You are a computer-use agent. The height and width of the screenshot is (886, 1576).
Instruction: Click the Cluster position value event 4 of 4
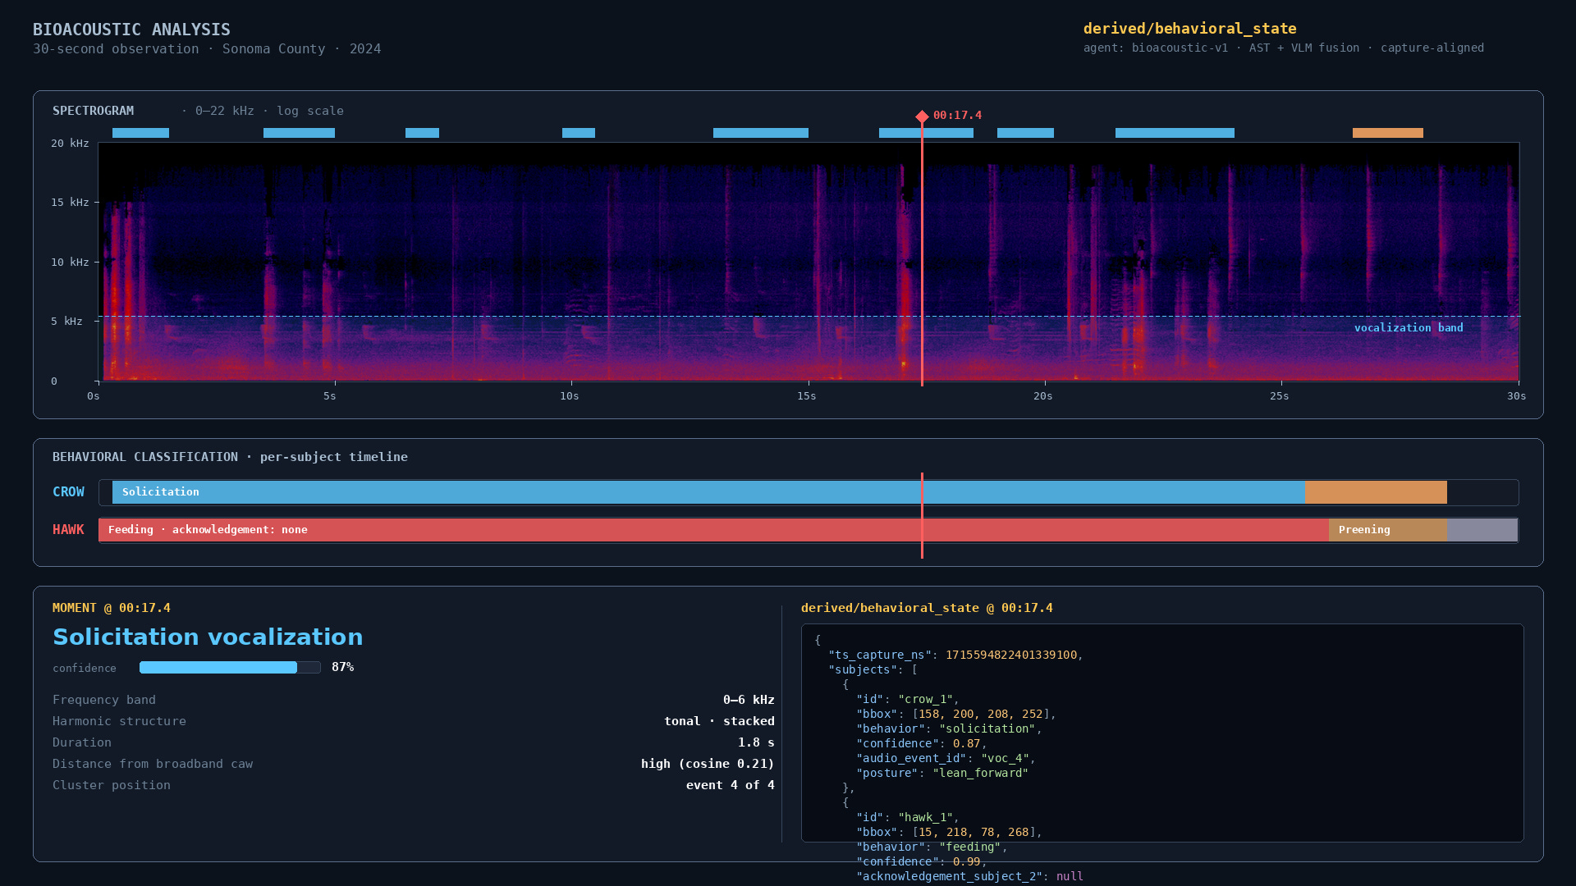coord(730,785)
